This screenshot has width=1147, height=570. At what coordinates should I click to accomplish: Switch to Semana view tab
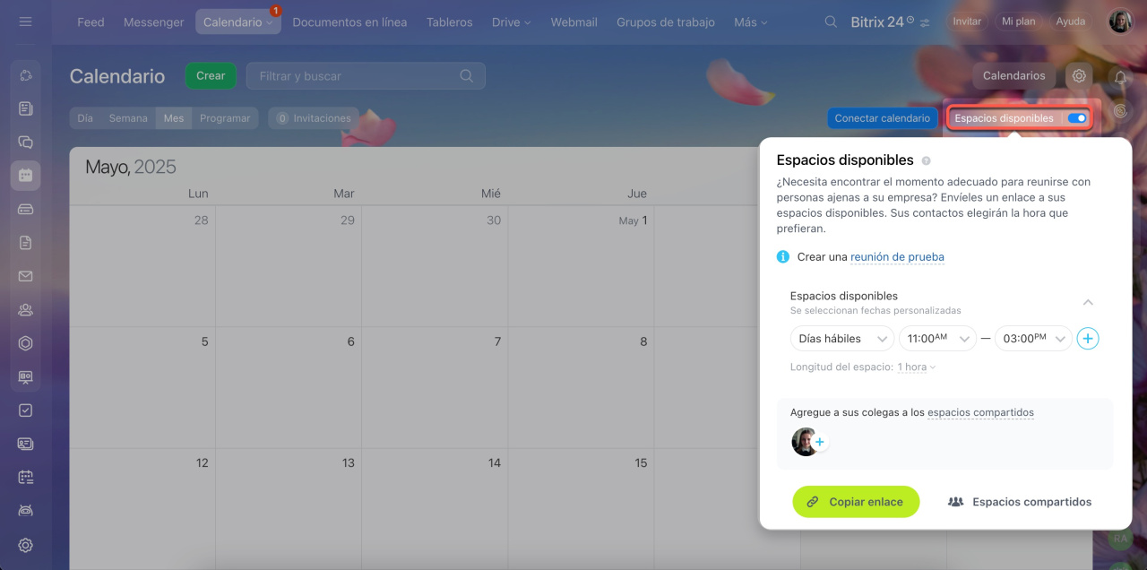pos(128,118)
